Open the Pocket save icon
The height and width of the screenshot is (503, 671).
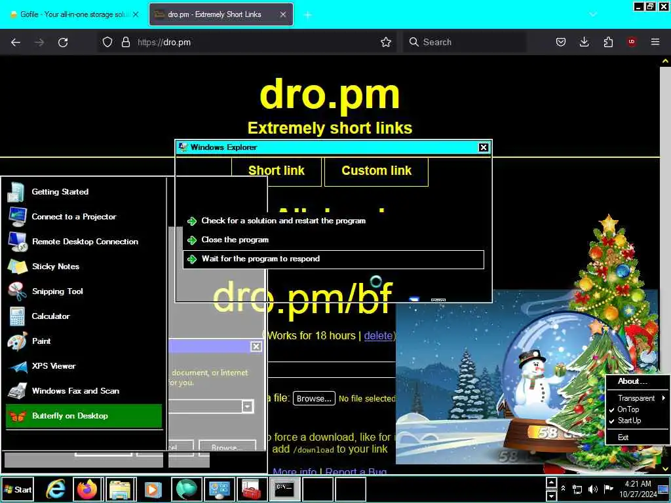coord(561,42)
